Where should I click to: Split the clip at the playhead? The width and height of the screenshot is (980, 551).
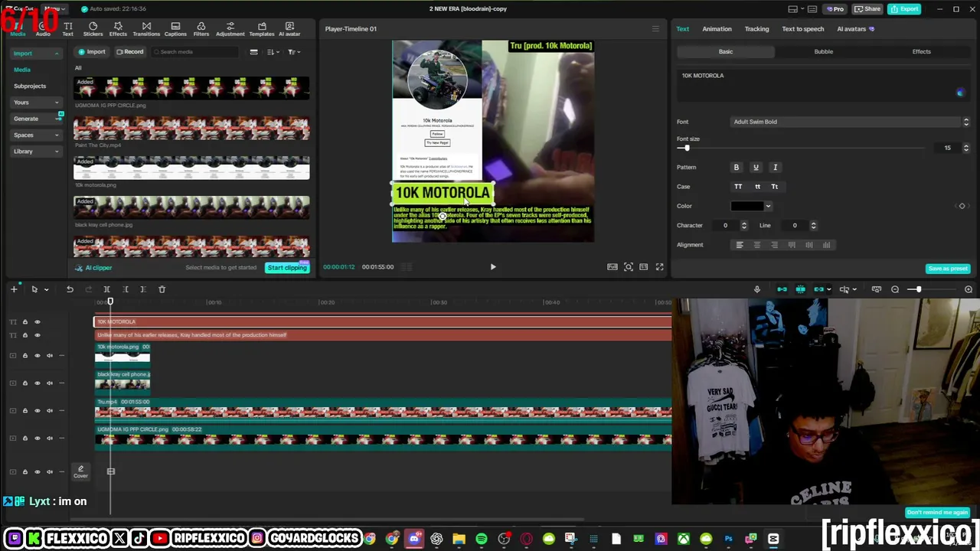click(x=106, y=289)
